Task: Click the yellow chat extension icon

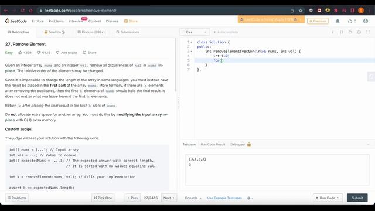Action: [328, 11]
